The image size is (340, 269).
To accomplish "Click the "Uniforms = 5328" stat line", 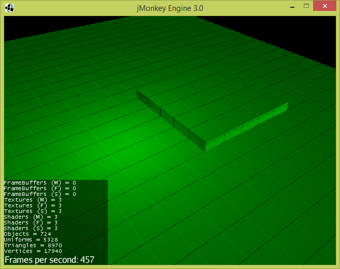I will point(31,239).
